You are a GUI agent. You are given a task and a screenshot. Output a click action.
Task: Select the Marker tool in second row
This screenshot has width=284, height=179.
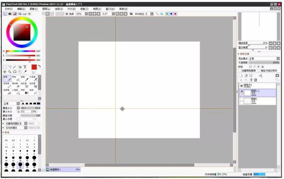click(7, 85)
